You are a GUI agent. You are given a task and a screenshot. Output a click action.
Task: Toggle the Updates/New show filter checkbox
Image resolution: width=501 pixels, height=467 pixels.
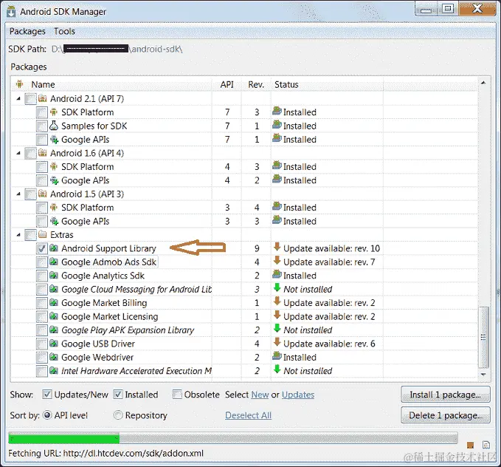(47, 395)
